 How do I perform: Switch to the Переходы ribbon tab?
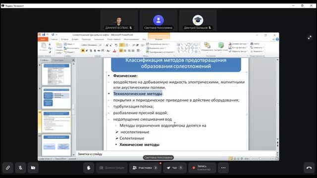pyautogui.click(x=86, y=39)
